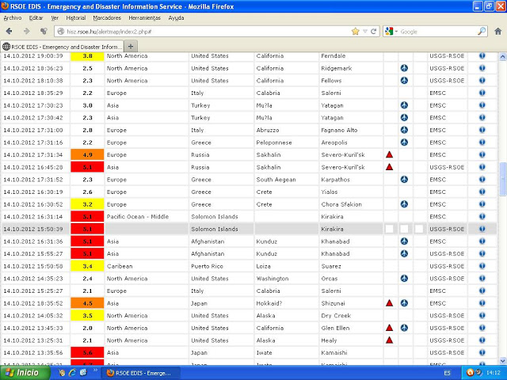Open a new tab with plus button
The image size is (507, 380).
pyautogui.click(x=131, y=47)
